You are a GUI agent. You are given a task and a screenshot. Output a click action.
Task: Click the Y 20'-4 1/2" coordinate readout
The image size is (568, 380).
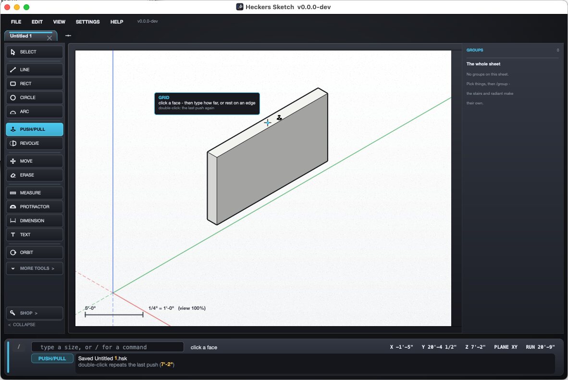(439, 347)
